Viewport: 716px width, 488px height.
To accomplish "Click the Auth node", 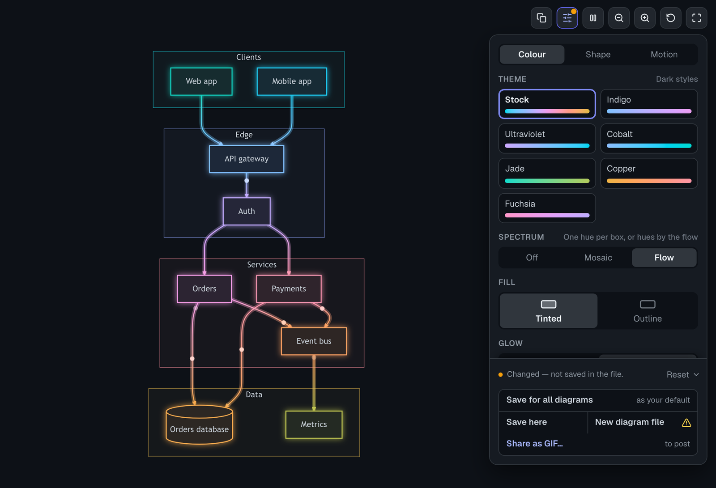I will click(247, 211).
